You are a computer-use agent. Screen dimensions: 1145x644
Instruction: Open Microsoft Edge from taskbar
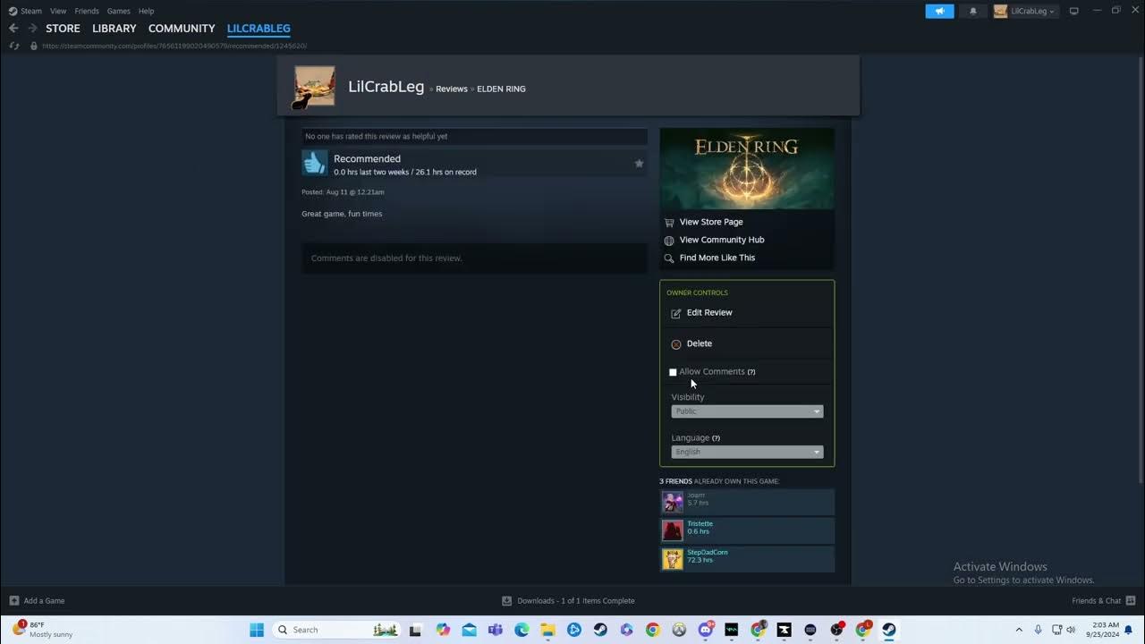pos(522,630)
